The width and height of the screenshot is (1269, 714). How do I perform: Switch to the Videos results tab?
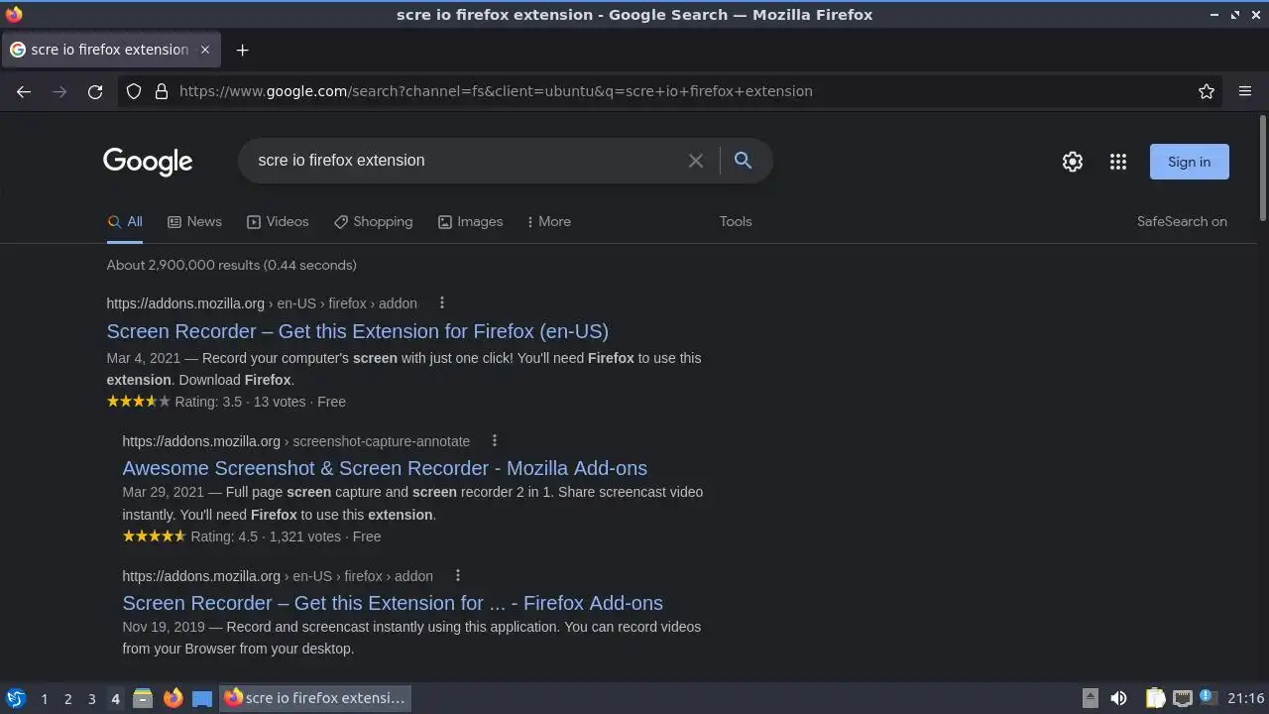[278, 221]
